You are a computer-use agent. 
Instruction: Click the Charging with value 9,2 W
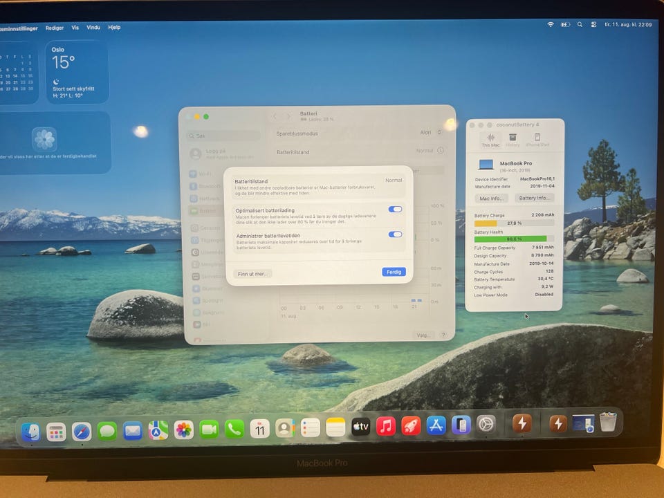coord(548,286)
